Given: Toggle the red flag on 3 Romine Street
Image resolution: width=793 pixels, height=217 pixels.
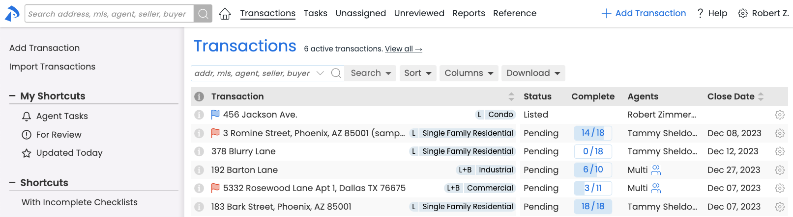Looking at the screenshot, I should (215, 133).
